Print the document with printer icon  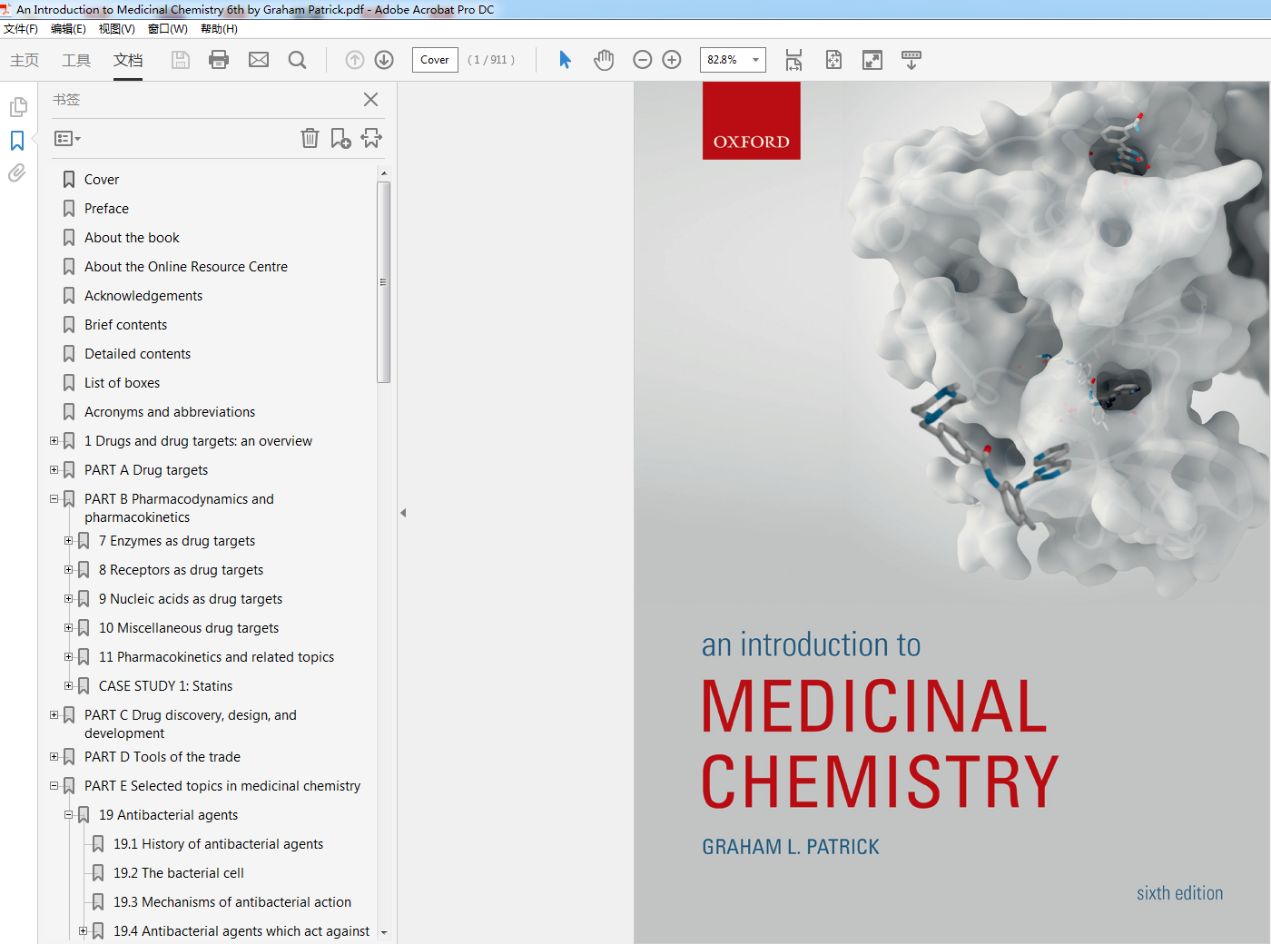pyautogui.click(x=219, y=60)
